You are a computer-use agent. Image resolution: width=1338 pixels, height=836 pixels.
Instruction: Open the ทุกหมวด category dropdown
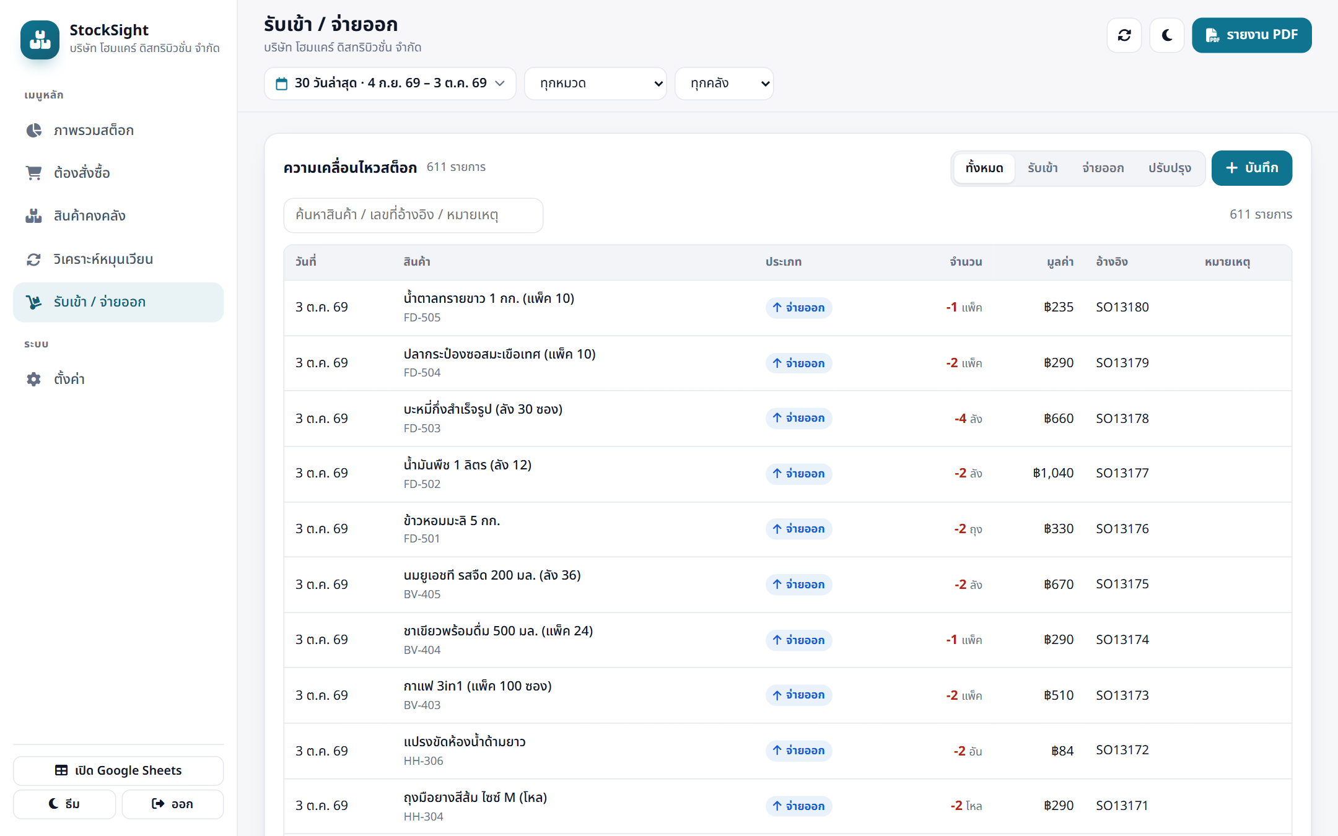tap(595, 84)
